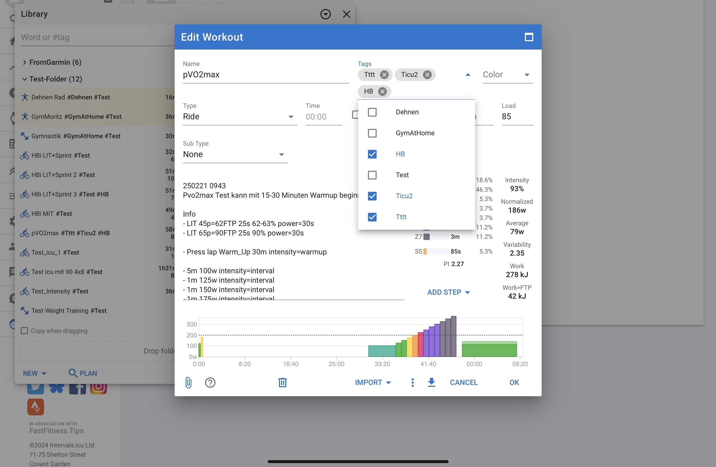
Task: Click the download workout icon
Action: pyautogui.click(x=431, y=382)
